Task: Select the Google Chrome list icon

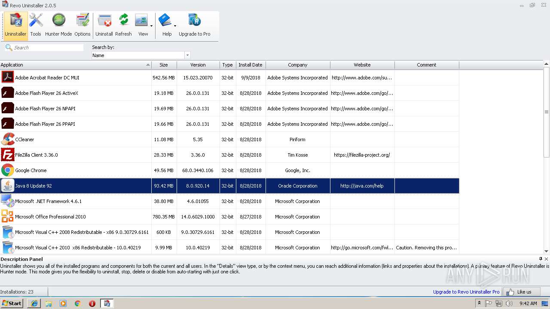Action: (8, 170)
